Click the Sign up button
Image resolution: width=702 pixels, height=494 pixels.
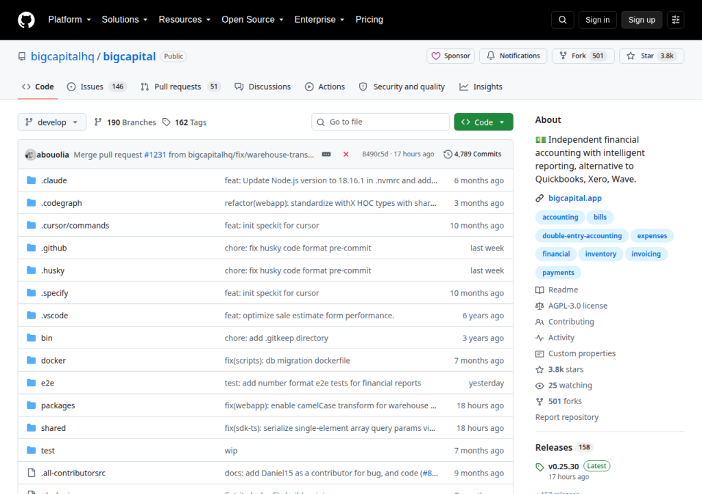642,20
